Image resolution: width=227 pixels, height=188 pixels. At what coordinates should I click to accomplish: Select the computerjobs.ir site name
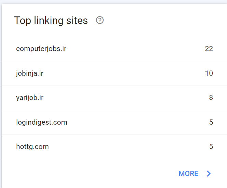point(41,49)
